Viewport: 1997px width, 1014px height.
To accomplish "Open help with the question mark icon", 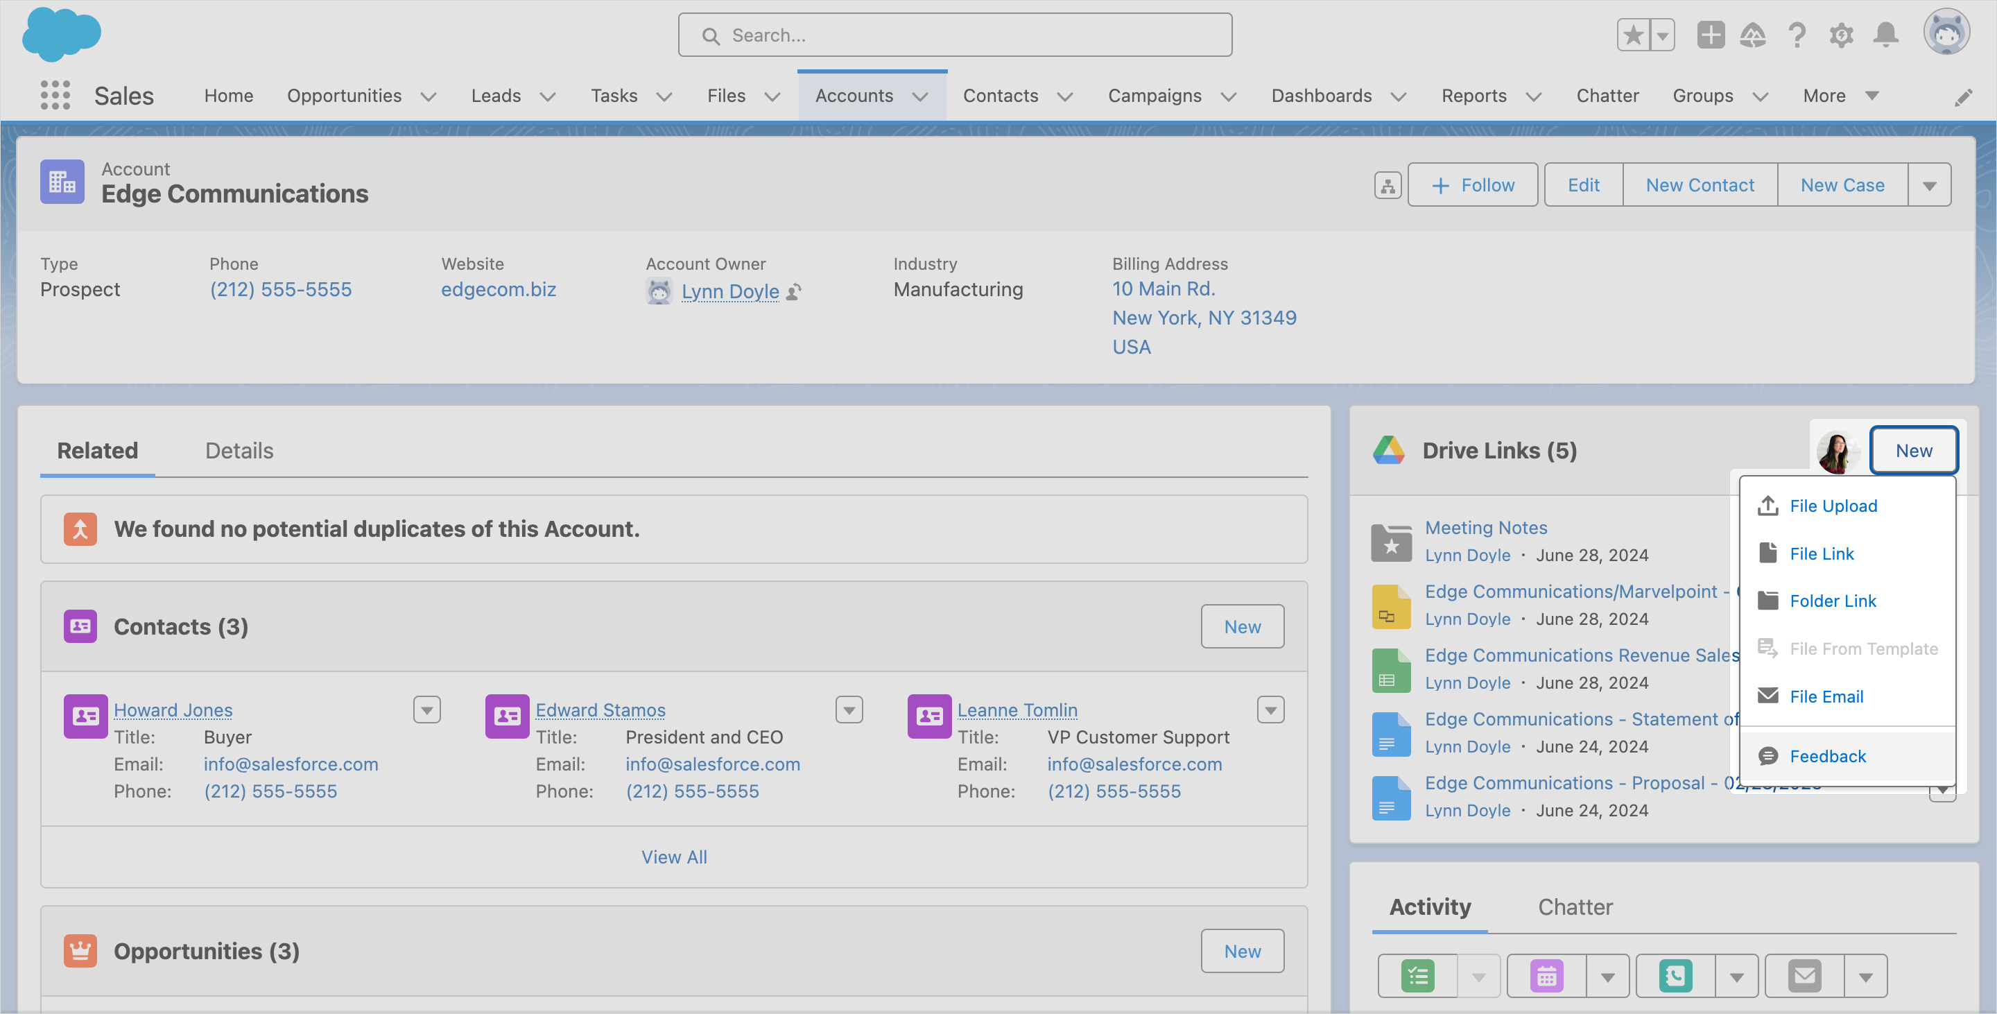I will coord(1797,35).
